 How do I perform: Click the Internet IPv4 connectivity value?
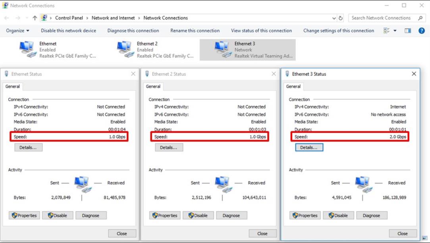coord(398,107)
